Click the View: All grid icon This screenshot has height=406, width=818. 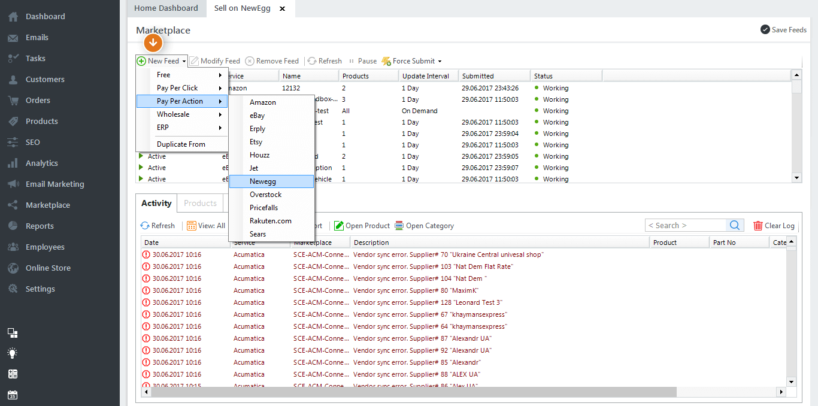point(192,226)
